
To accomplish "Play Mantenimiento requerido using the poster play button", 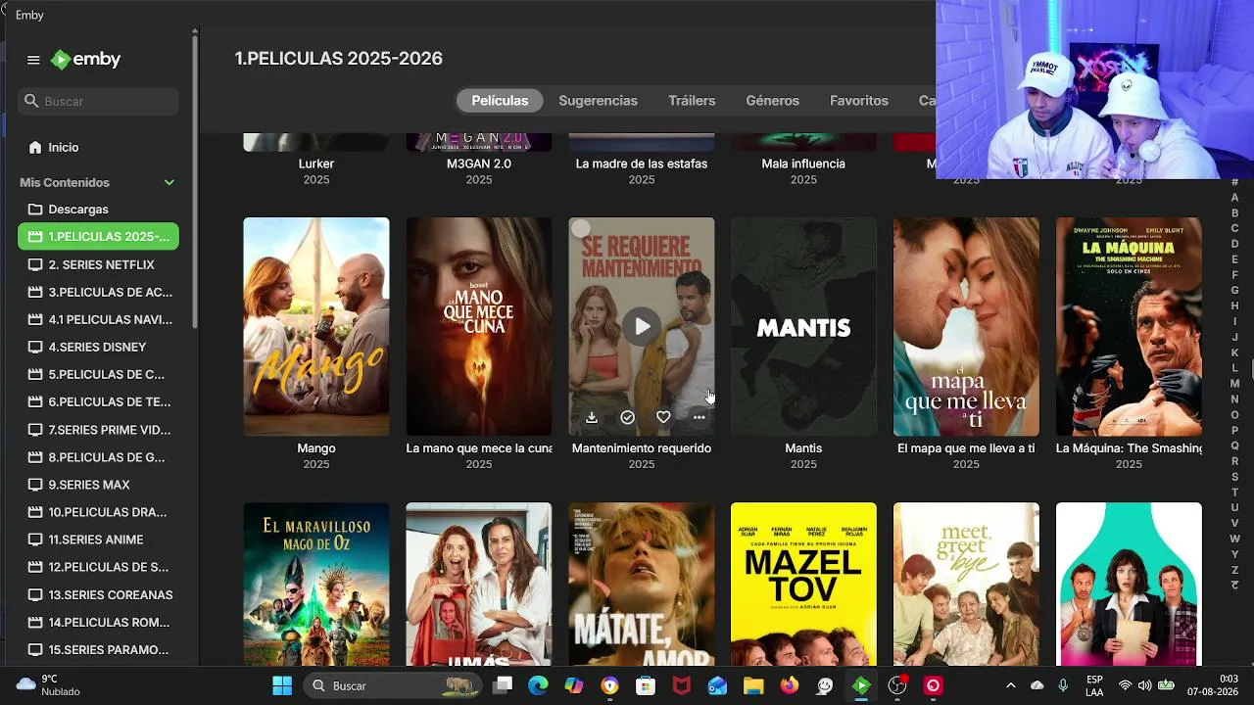I will point(642,326).
